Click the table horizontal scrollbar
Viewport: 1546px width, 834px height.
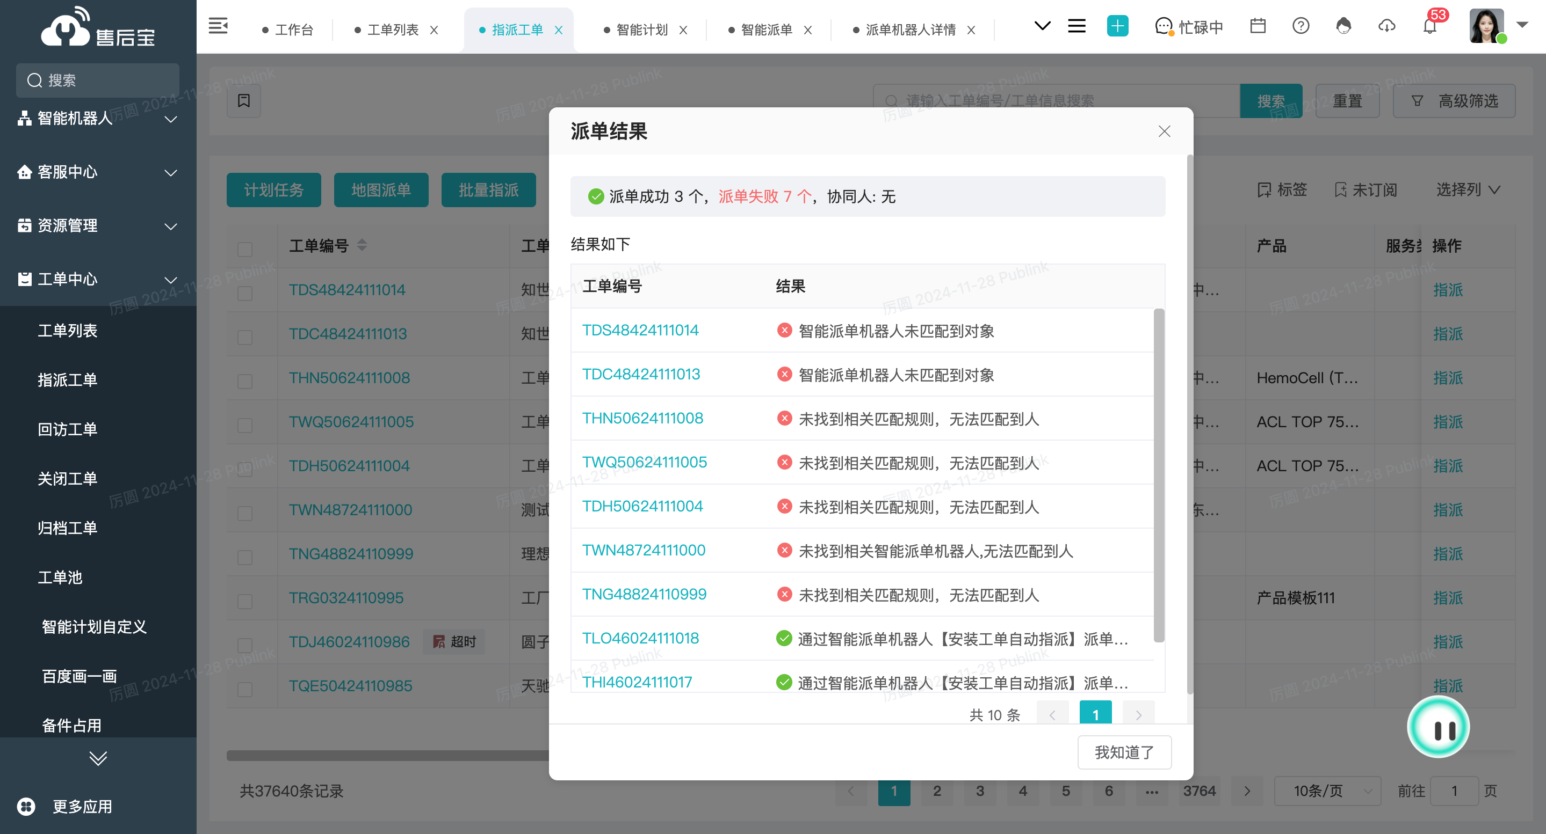tap(388, 756)
